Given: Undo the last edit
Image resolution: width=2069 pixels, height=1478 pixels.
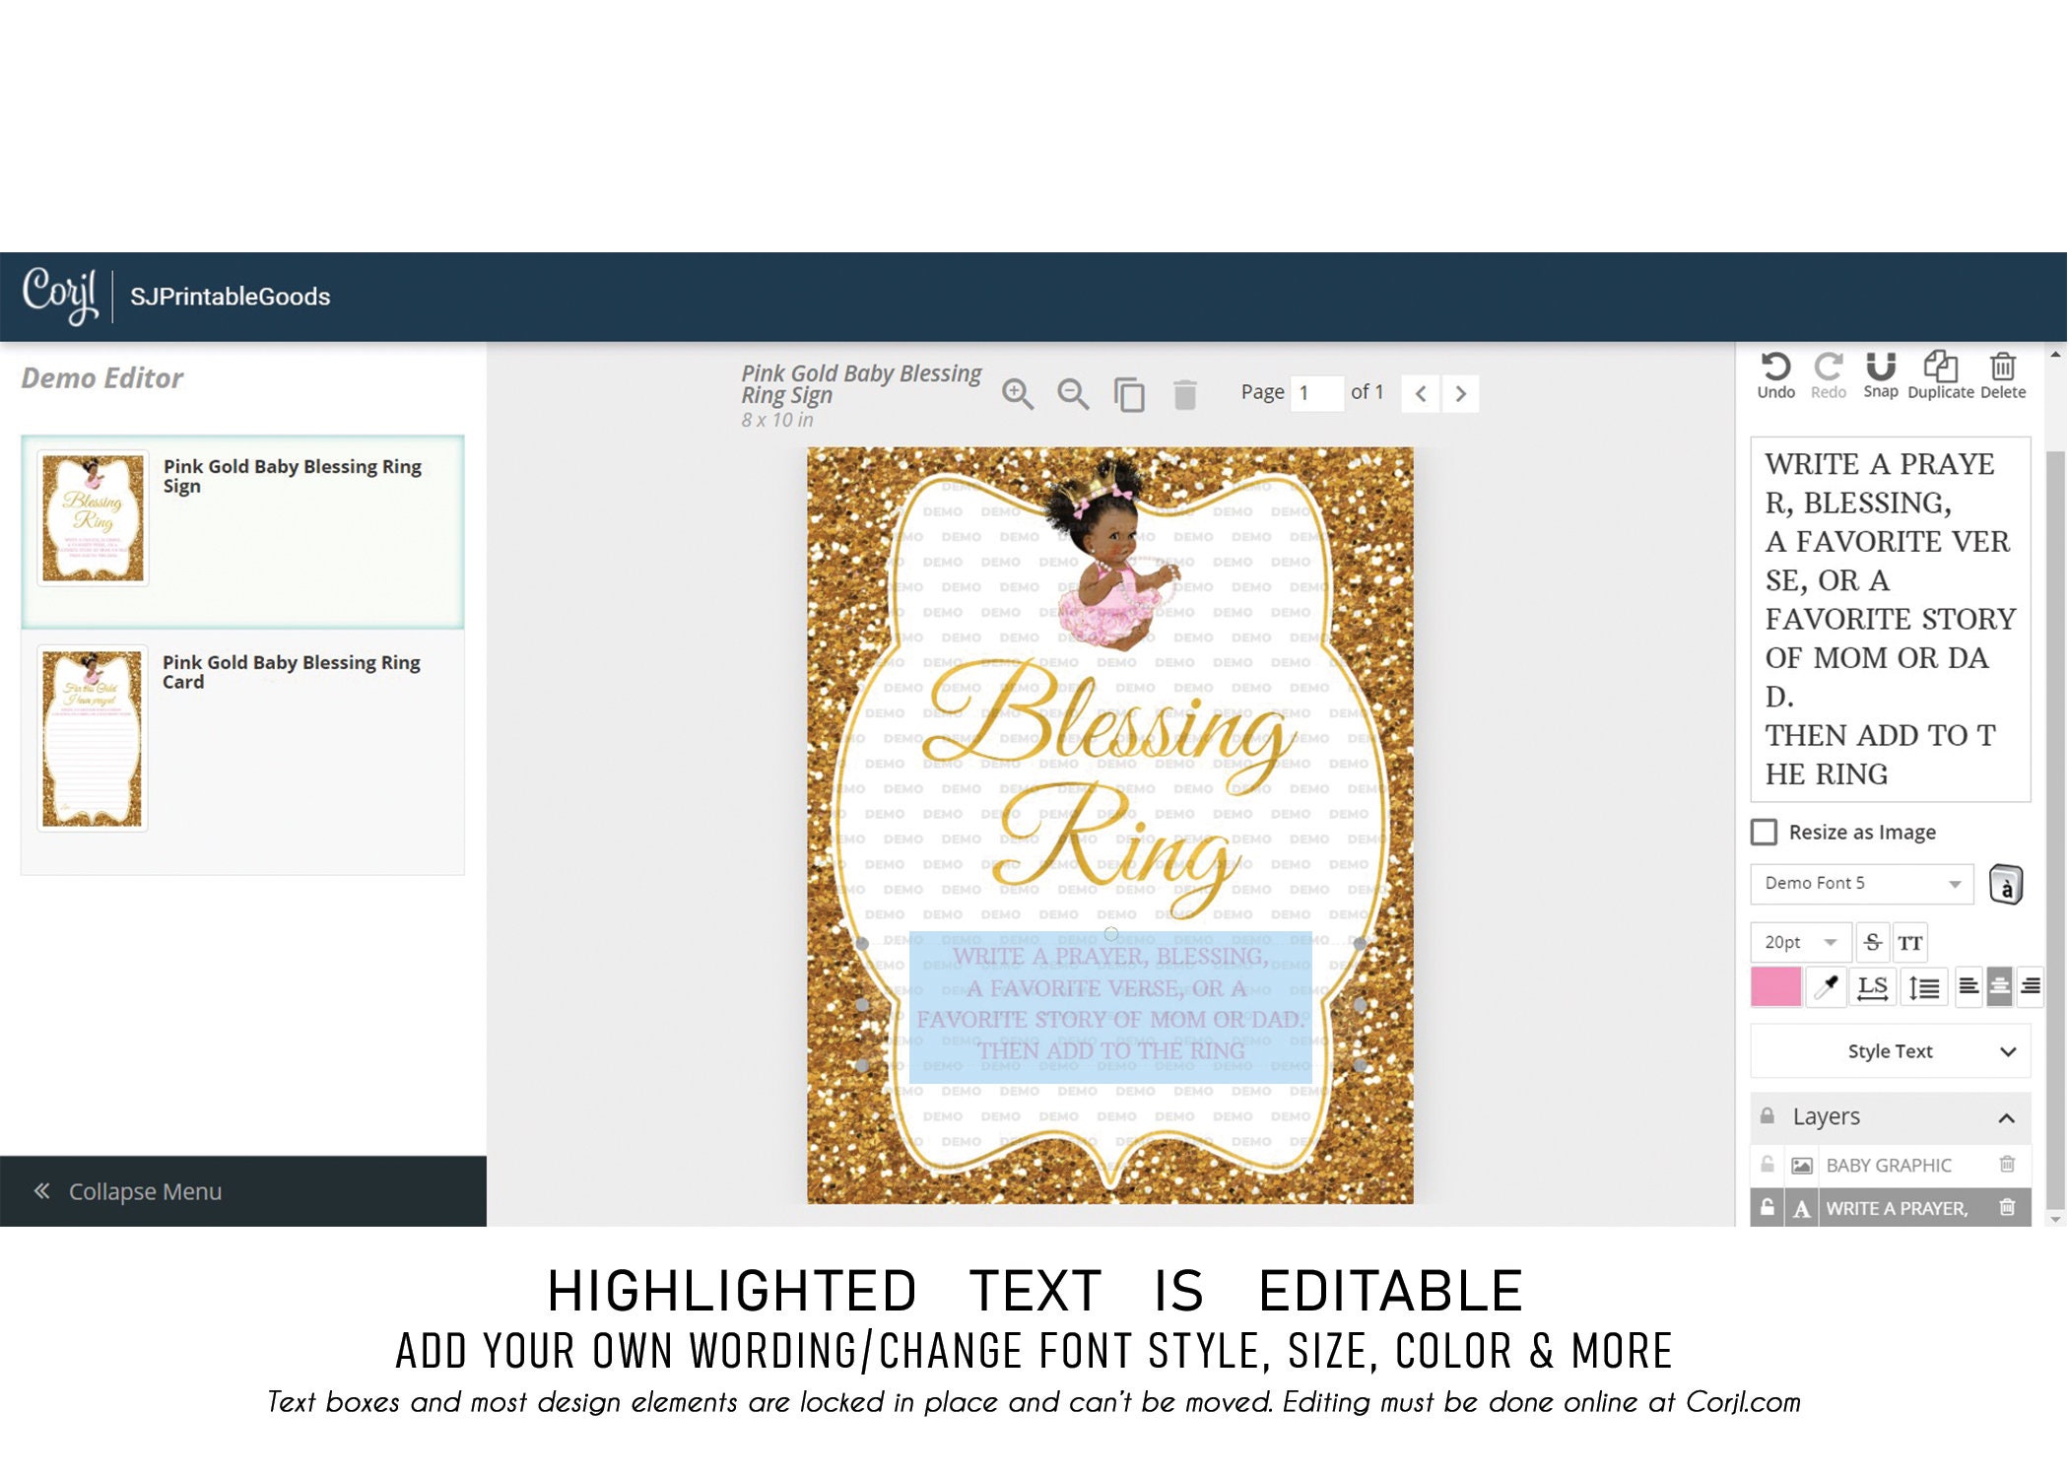Looking at the screenshot, I should pos(1775,372).
